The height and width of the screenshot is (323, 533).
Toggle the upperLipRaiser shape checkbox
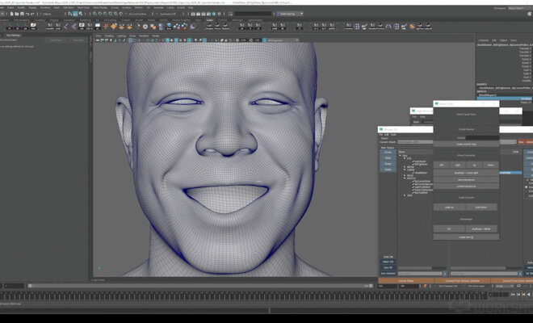click(413, 187)
